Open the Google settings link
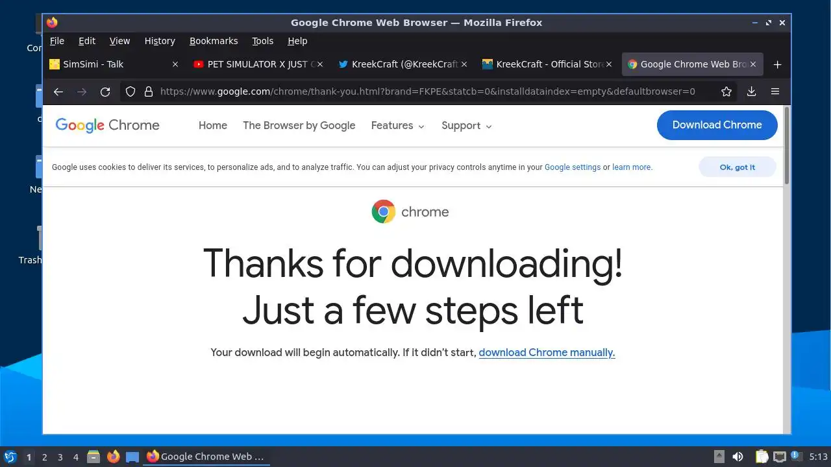This screenshot has height=467, width=831. (573, 167)
